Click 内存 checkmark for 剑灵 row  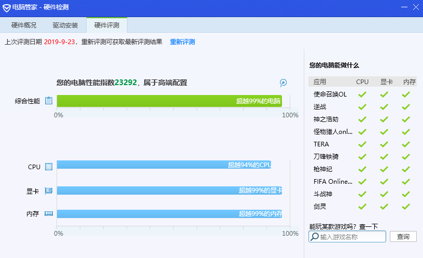coord(406,207)
